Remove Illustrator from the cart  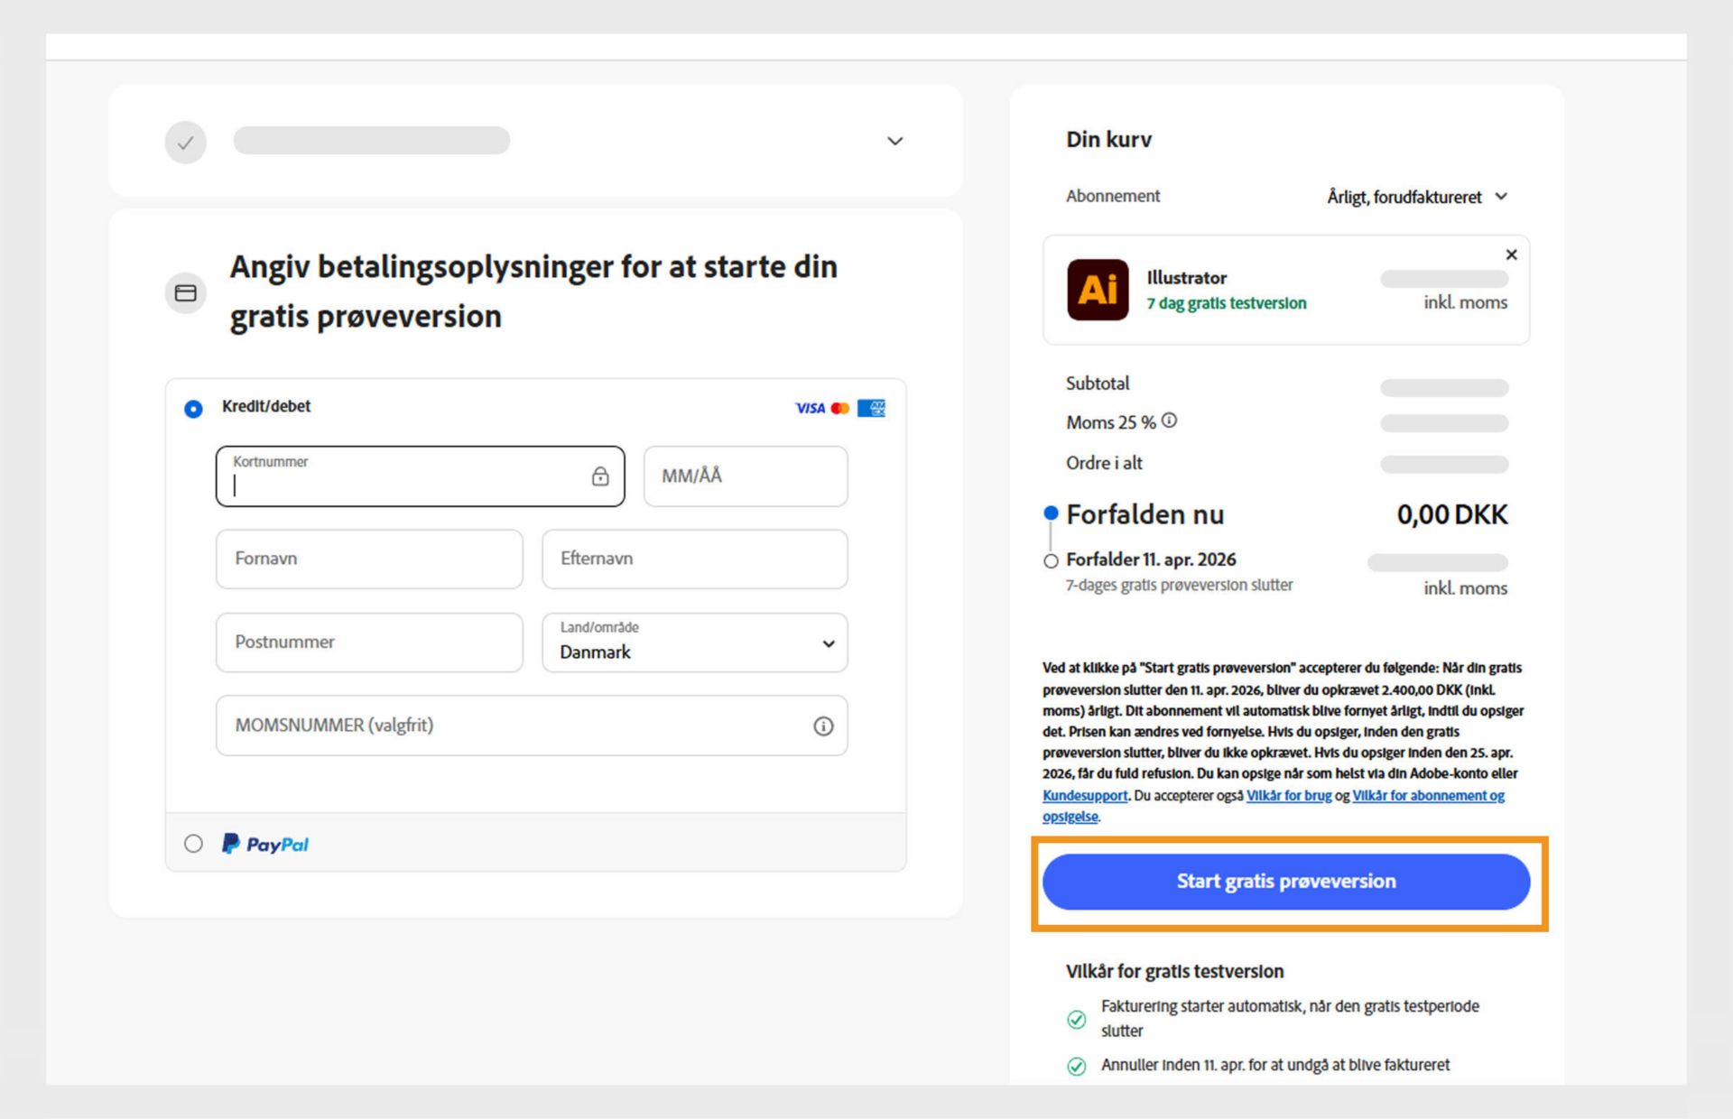[x=1512, y=254]
